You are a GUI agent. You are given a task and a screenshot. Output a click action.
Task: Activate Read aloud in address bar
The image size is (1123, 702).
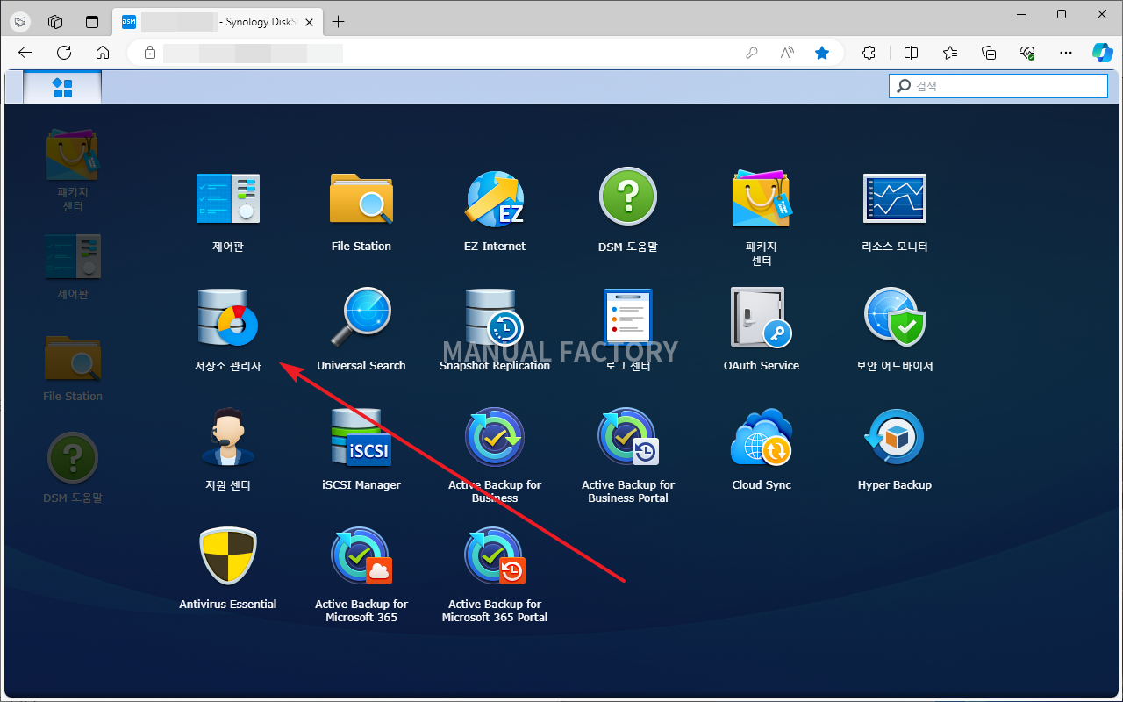tap(787, 53)
